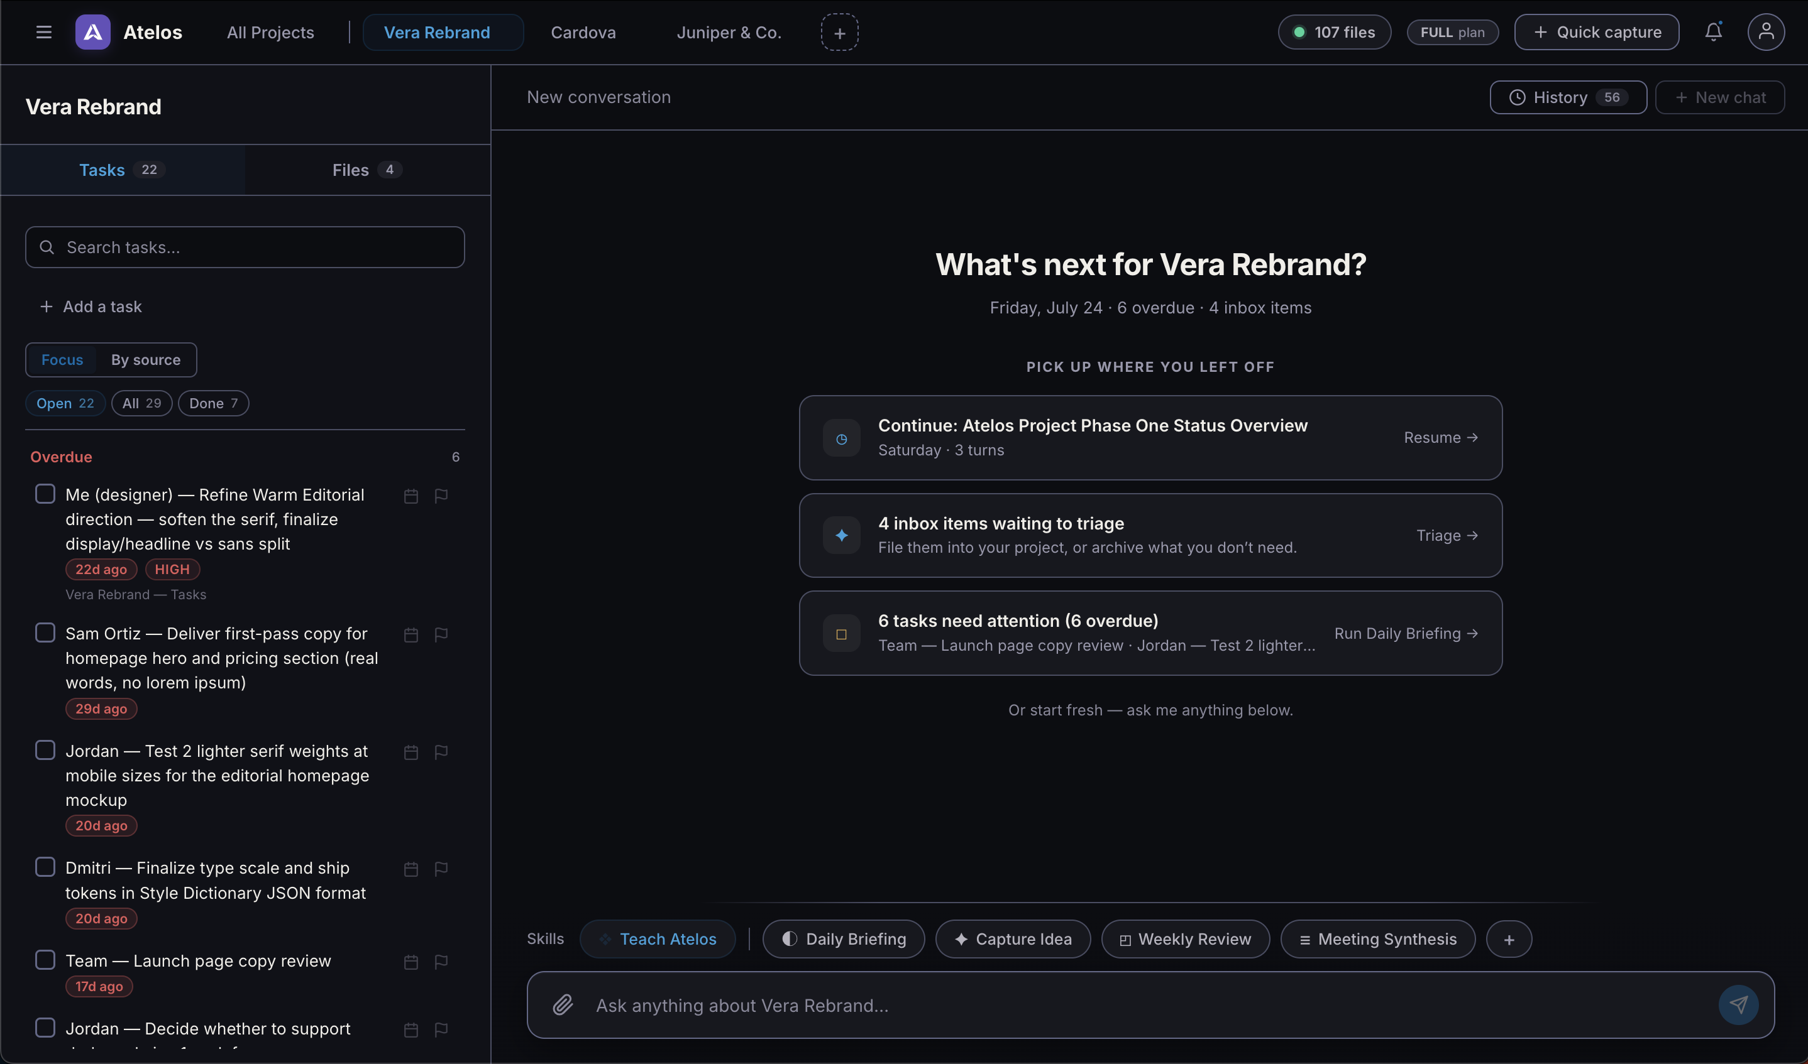The height and width of the screenshot is (1064, 1808).
Task: Add a new project tab with plus
Action: pos(839,32)
